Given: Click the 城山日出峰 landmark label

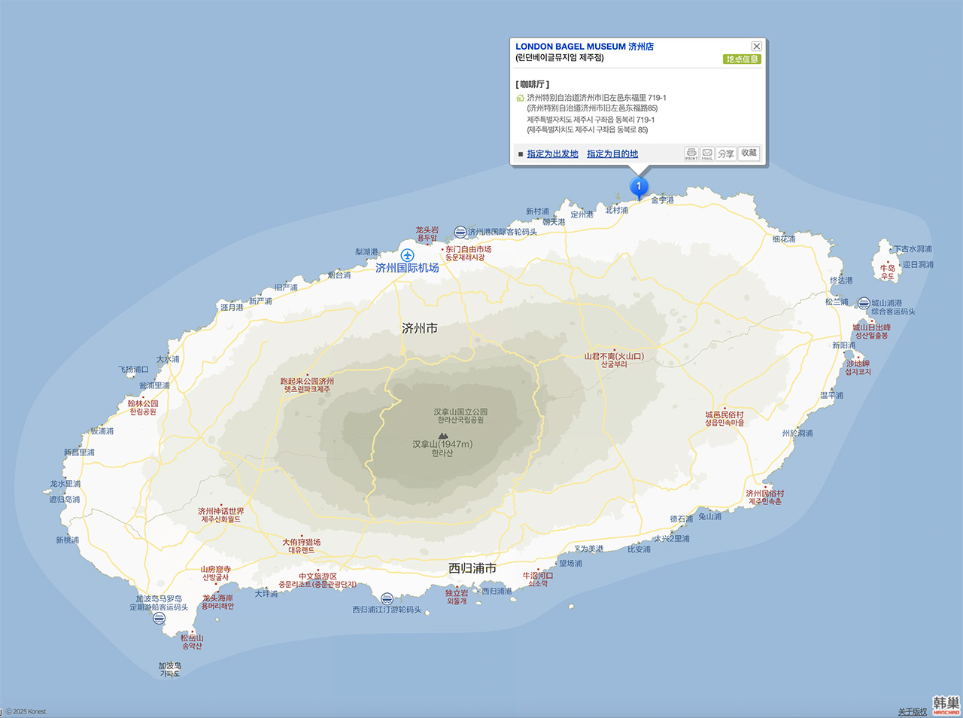Looking at the screenshot, I should click(x=871, y=327).
